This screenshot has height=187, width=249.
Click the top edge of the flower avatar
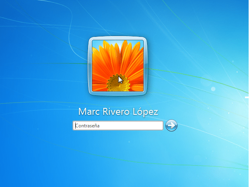pyautogui.click(x=117, y=41)
